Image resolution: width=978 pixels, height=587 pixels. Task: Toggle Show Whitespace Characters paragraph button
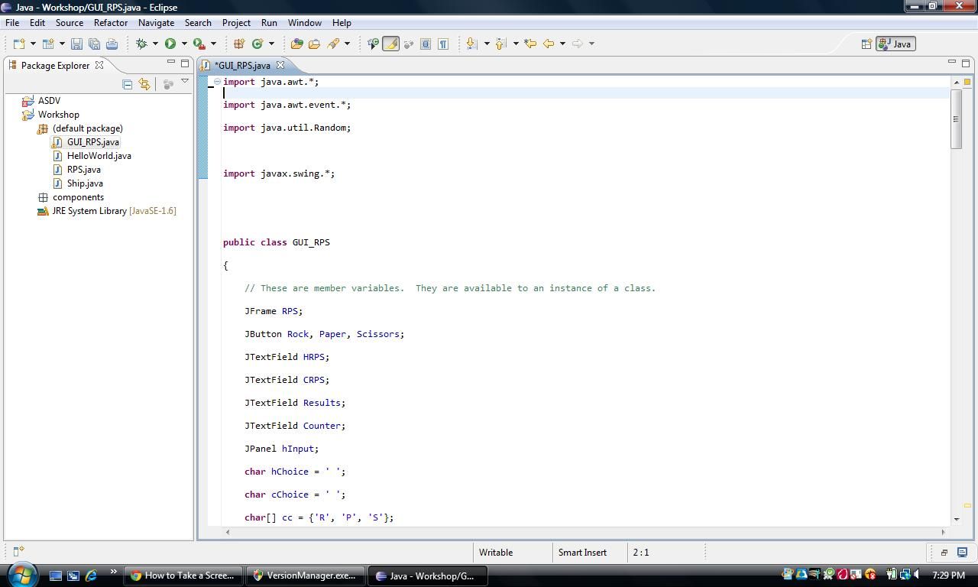[442, 44]
